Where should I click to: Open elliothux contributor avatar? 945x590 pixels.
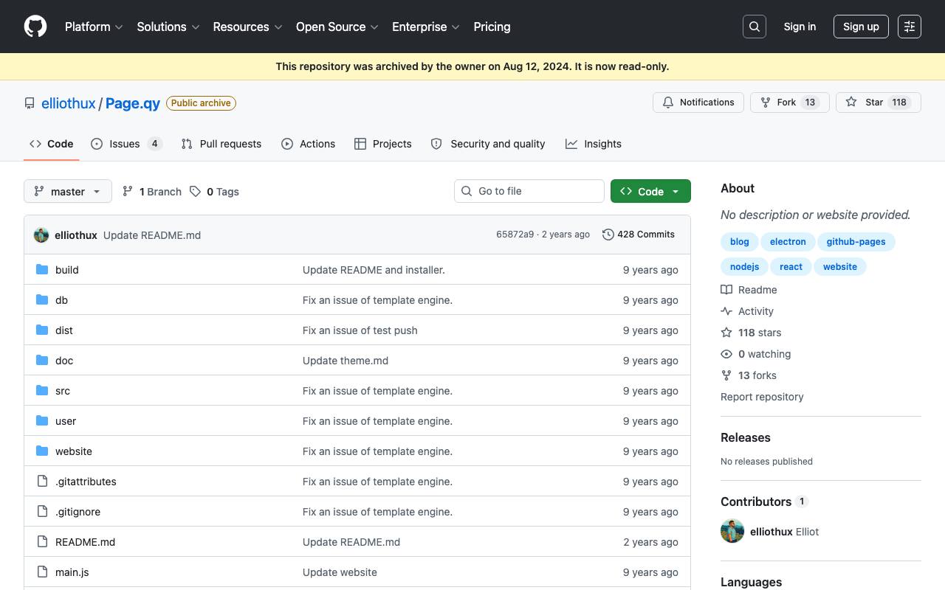tap(732, 531)
